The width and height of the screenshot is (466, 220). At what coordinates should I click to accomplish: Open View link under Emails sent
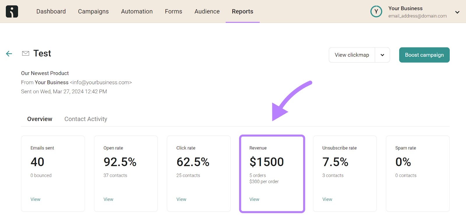point(36,199)
